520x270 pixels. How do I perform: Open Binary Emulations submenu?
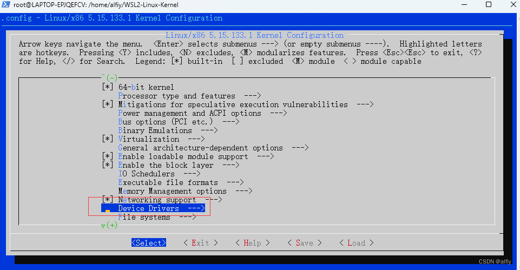point(168,130)
